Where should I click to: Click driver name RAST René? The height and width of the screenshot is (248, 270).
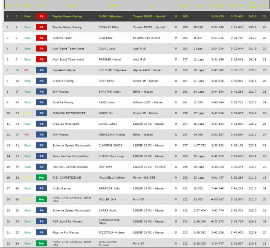pos(106,81)
